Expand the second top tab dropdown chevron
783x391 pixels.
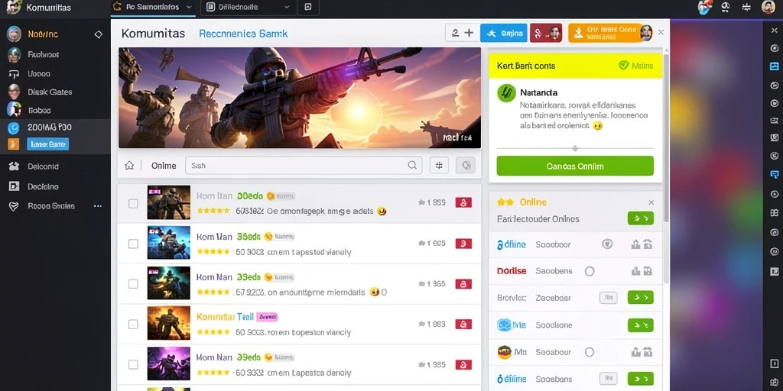(x=287, y=7)
